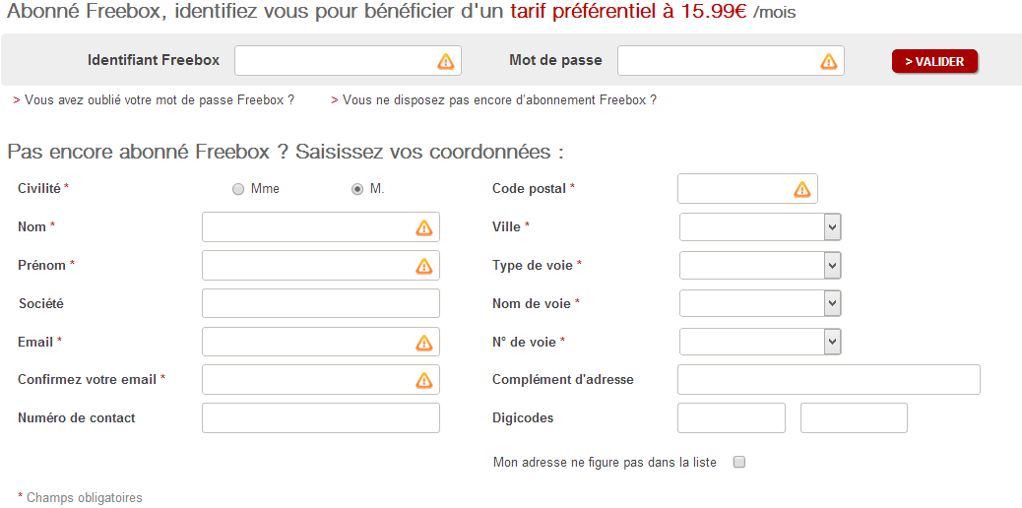The width and height of the screenshot is (1022, 508).
Task: Select the Mme civility radio button
Action: coord(238,189)
